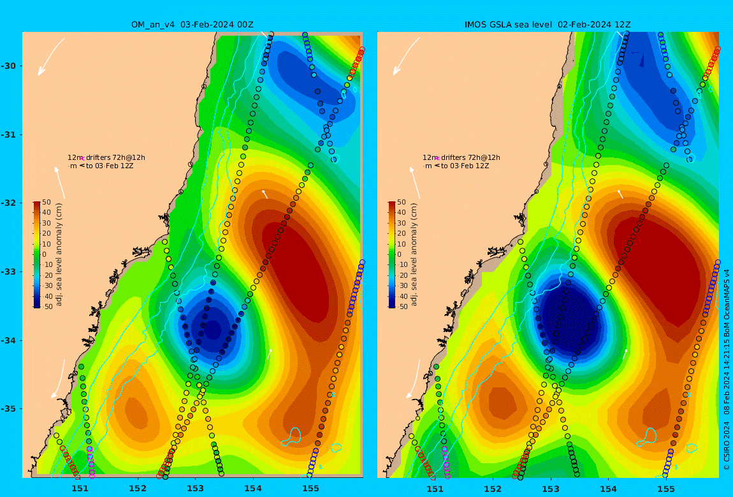Viewport: 733px width, 497px height.
Task: Click 'to 03 Feb 12Z' text in right map
Action: 465,166
